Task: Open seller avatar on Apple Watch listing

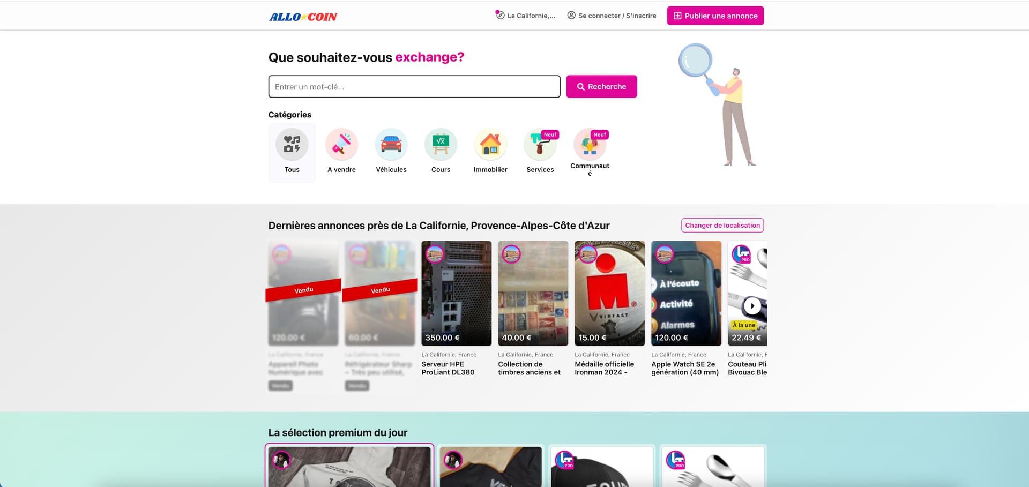Action: (x=665, y=254)
